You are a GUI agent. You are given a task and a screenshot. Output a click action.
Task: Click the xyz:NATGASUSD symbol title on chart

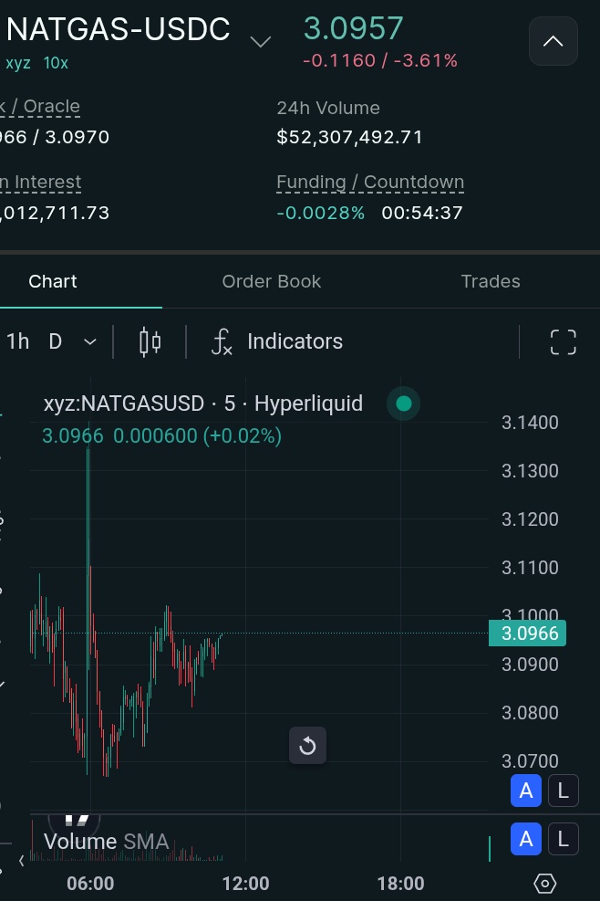click(203, 403)
